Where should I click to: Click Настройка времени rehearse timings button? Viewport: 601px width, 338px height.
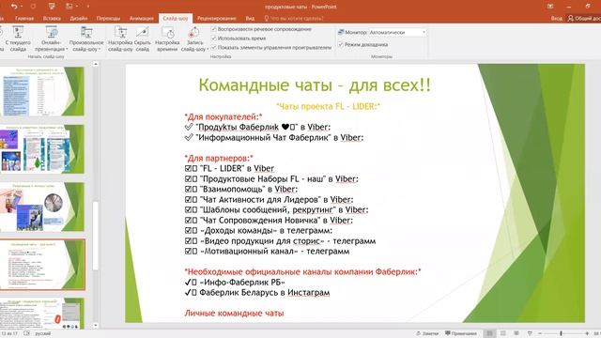[x=167, y=39]
